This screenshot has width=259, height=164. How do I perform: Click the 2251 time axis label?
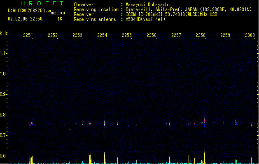(28, 35)
